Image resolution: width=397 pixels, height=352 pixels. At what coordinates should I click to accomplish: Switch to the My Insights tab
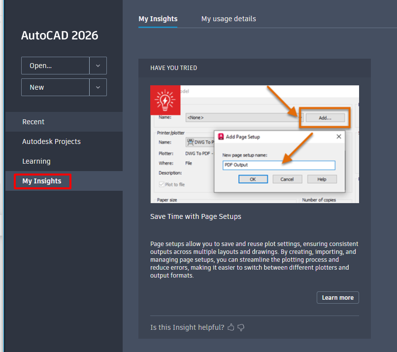pos(158,19)
